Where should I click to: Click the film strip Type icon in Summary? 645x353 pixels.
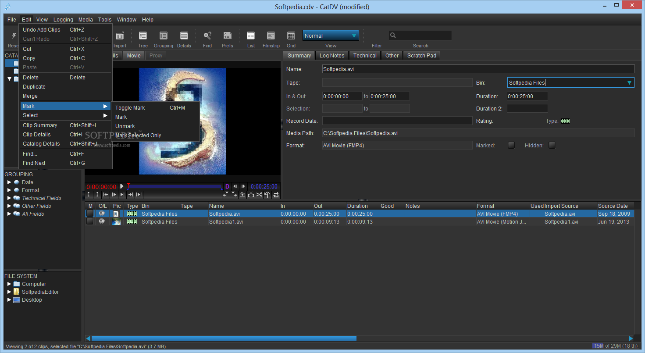(565, 121)
